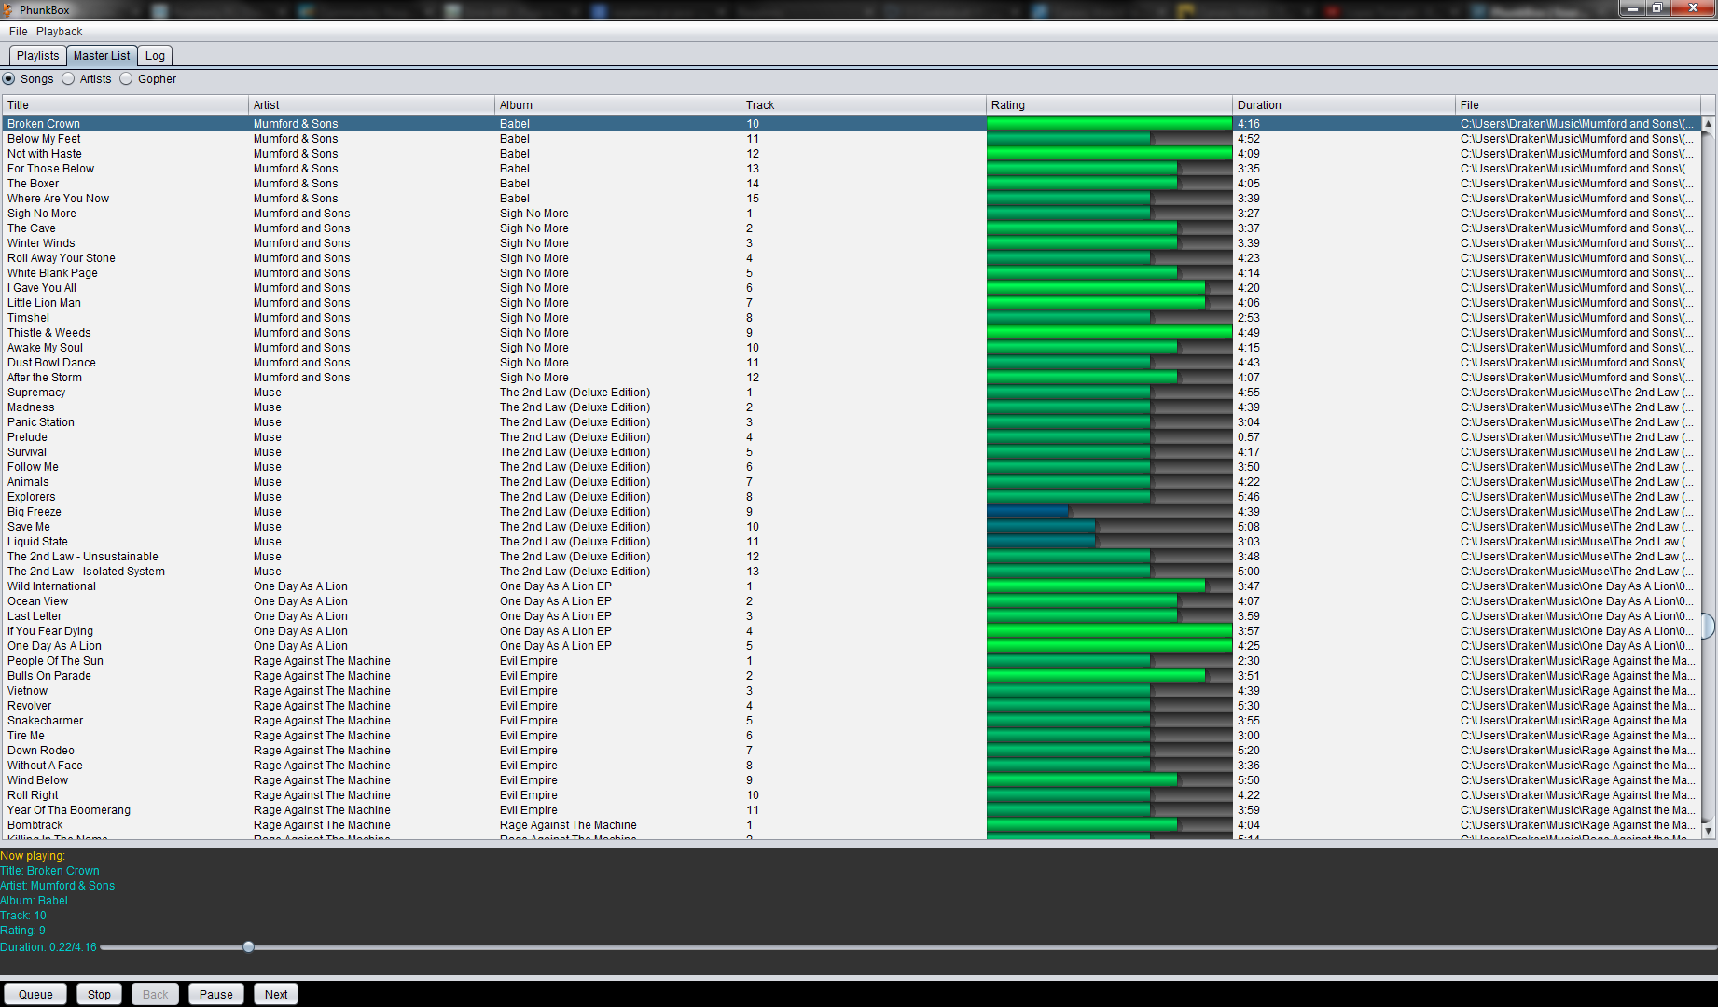Pause the current song
The height and width of the screenshot is (1007, 1718).
pyautogui.click(x=216, y=994)
